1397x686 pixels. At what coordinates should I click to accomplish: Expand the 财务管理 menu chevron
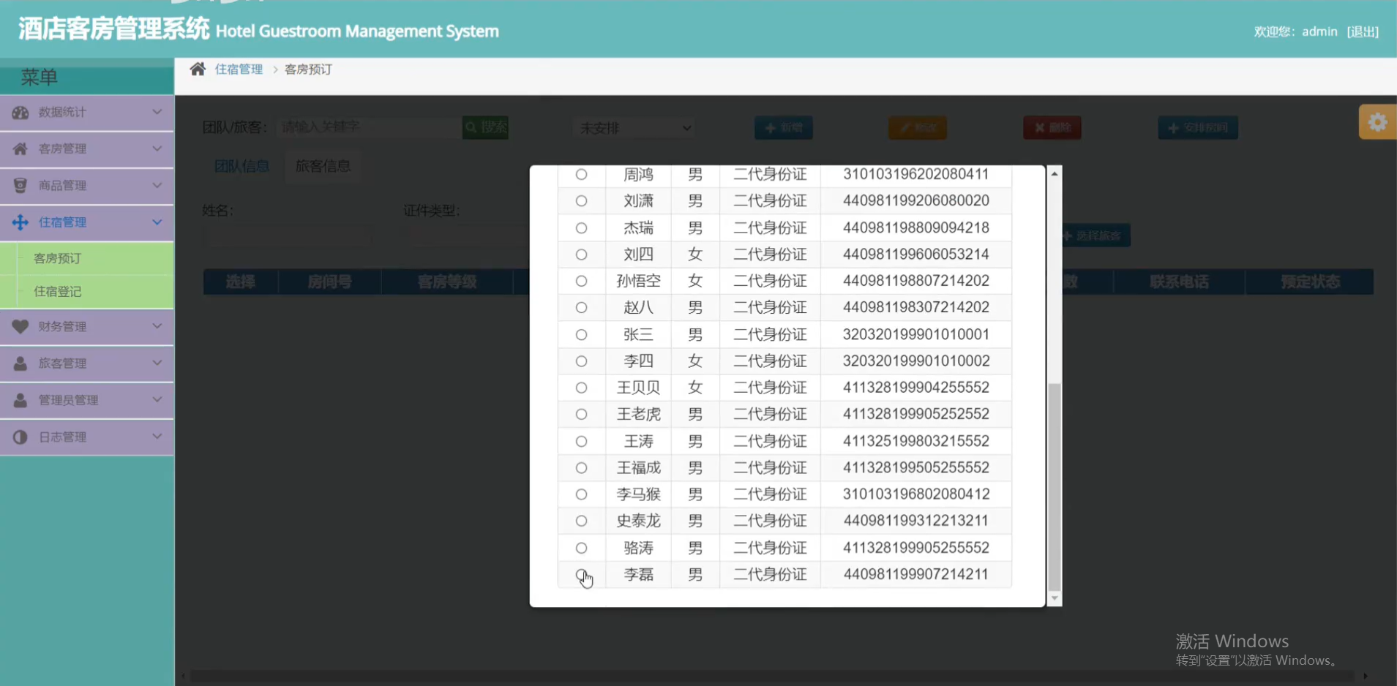pyautogui.click(x=157, y=326)
